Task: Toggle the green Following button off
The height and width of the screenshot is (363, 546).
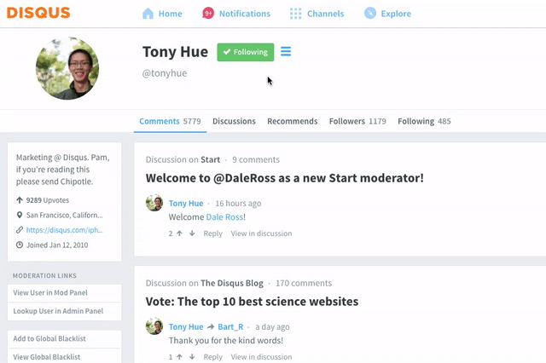Action: pyautogui.click(x=246, y=52)
